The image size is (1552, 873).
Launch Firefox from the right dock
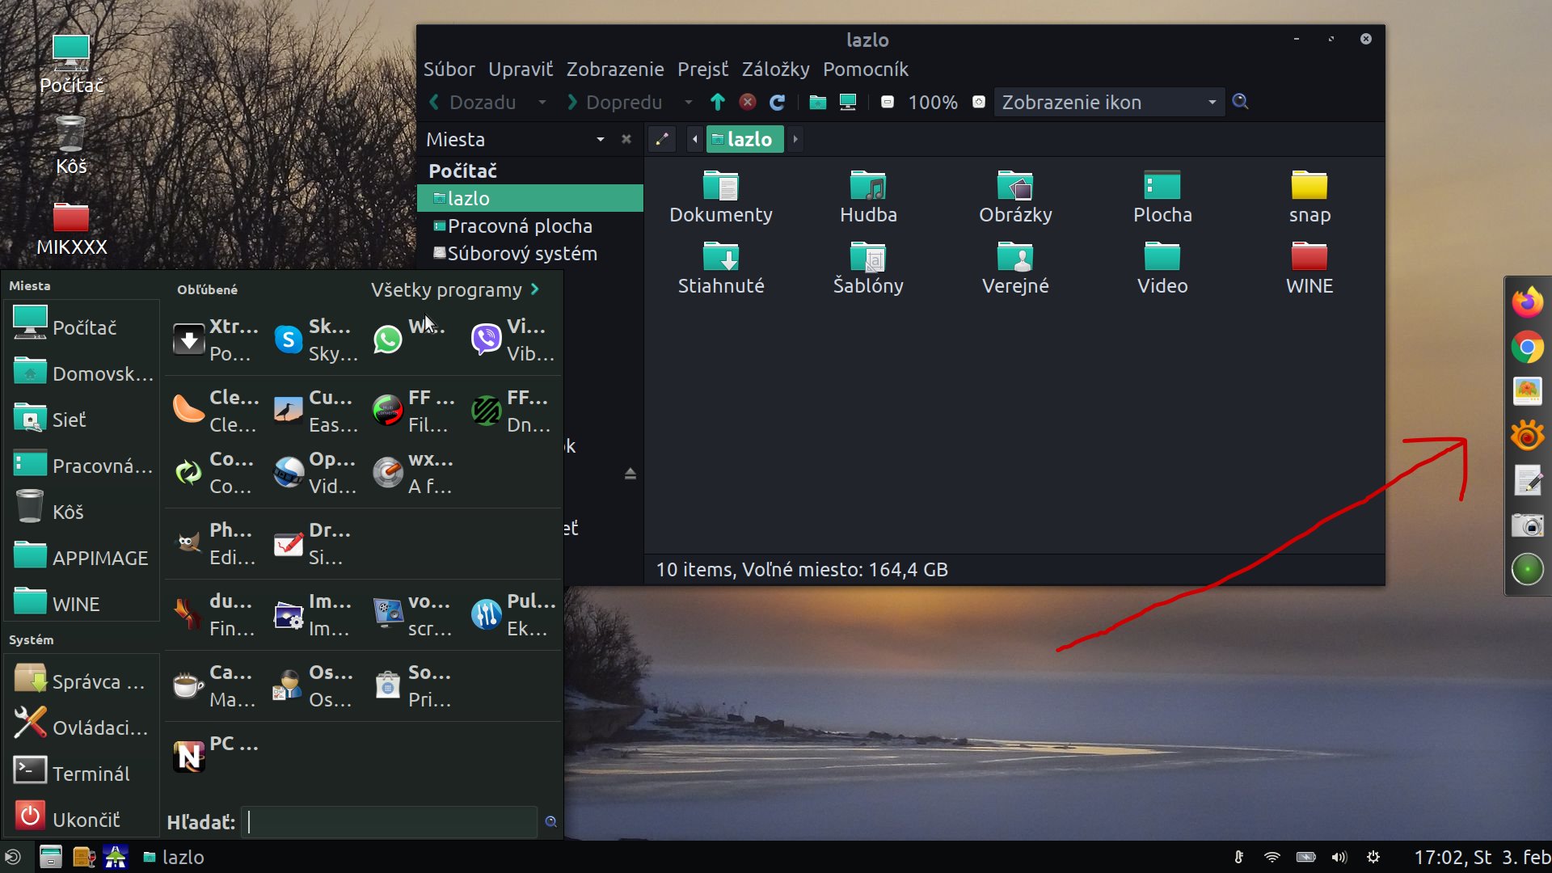[x=1527, y=302]
